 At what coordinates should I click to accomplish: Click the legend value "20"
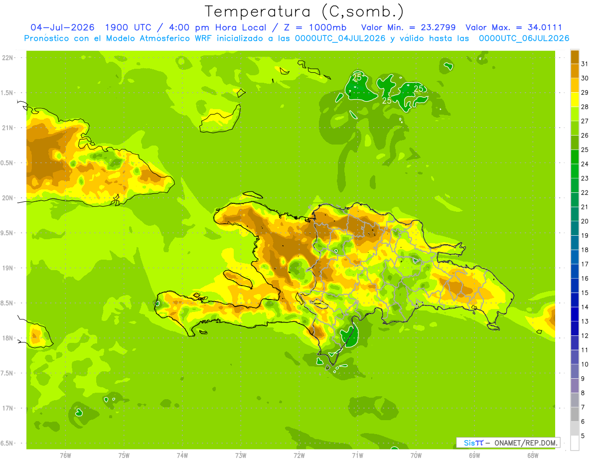click(x=585, y=221)
